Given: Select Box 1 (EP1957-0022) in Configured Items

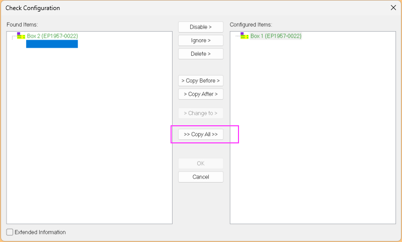Looking at the screenshot, I should (x=276, y=36).
